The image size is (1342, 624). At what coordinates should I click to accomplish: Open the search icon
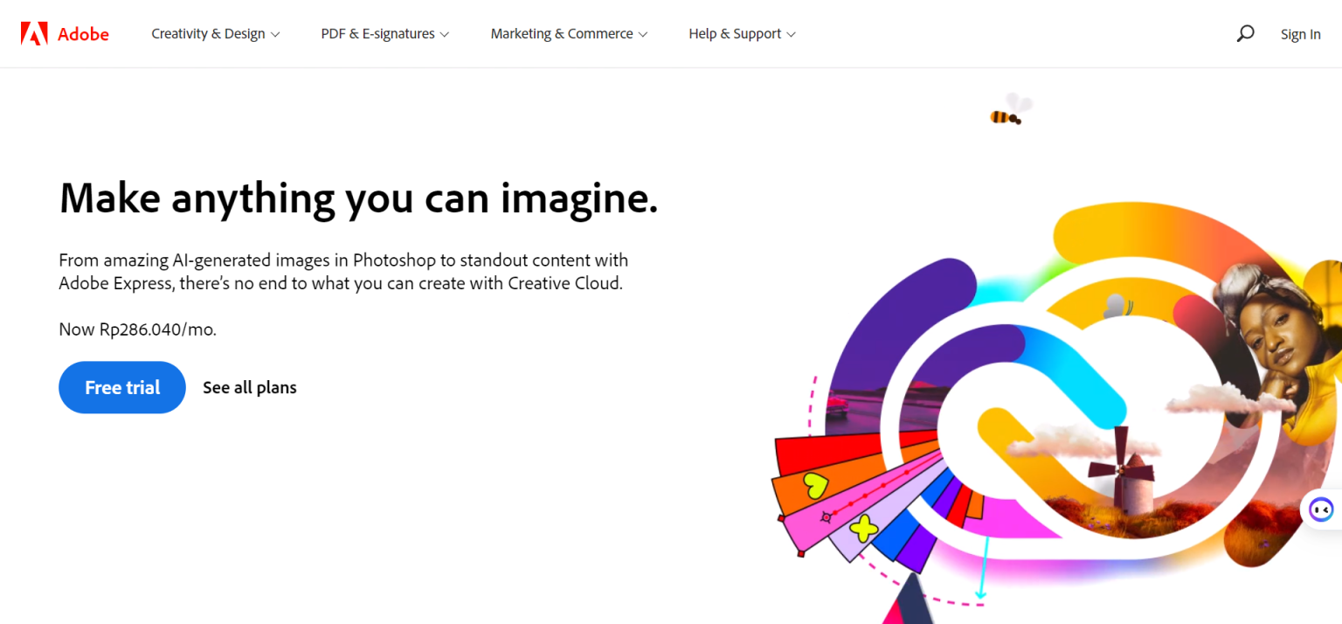coord(1245,33)
